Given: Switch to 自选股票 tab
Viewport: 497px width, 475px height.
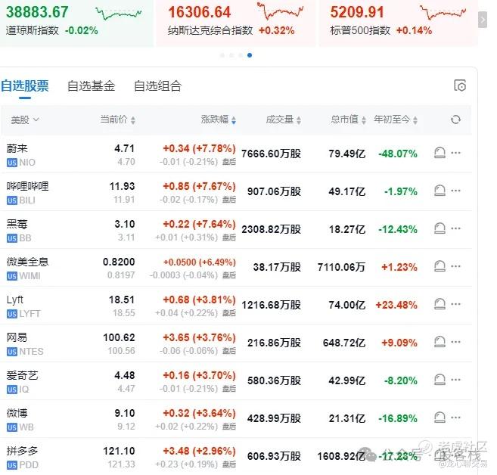Looking at the screenshot, I should click(x=25, y=86).
